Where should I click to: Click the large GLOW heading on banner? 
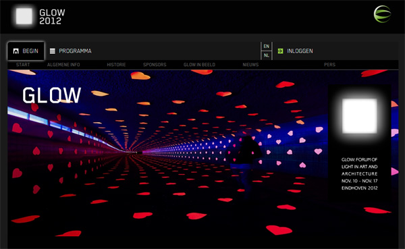[x=52, y=95]
